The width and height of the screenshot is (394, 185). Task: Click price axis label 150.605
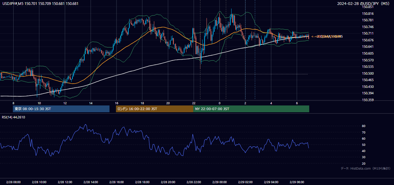[368, 53]
